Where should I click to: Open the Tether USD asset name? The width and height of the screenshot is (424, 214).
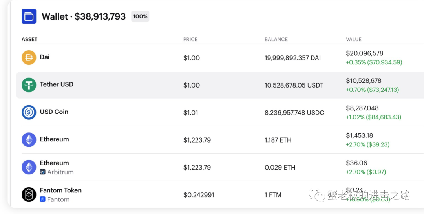(57, 84)
